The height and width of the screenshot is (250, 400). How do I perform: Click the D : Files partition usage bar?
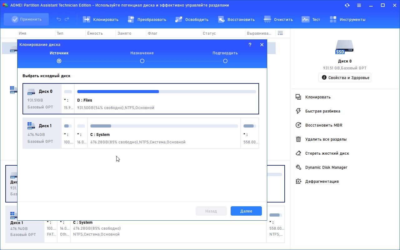coord(167,92)
